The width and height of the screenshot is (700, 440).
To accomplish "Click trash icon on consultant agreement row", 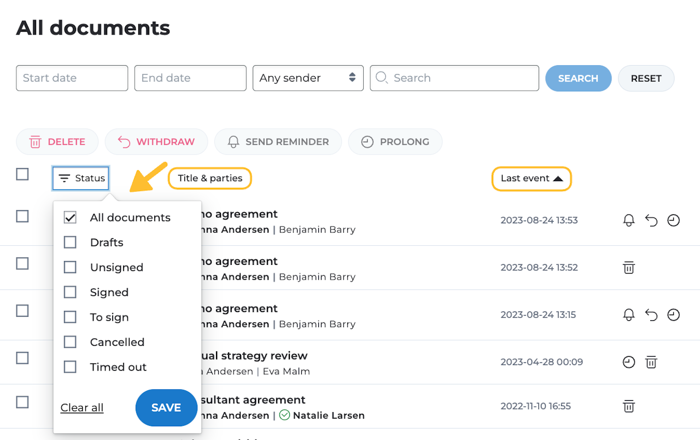I will click(x=629, y=406).
